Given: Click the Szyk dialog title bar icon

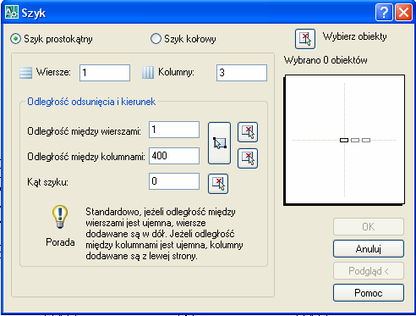Looking at the screenshot, I should pos(12,13).
